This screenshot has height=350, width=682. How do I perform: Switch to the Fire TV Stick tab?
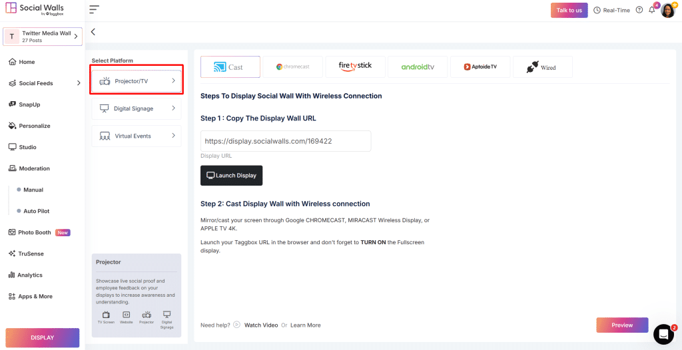pos(355,67)
